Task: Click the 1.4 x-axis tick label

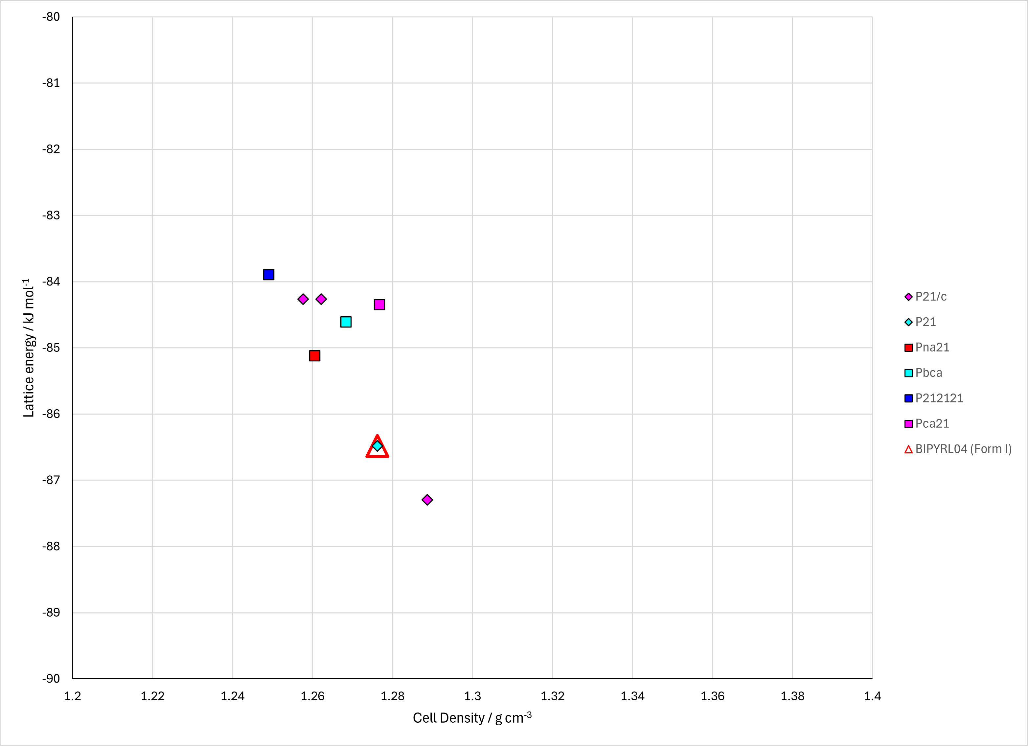Action: [x=873, y=696]
